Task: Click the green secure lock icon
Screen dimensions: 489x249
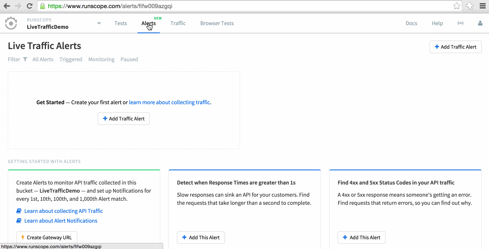Action: 42,6
